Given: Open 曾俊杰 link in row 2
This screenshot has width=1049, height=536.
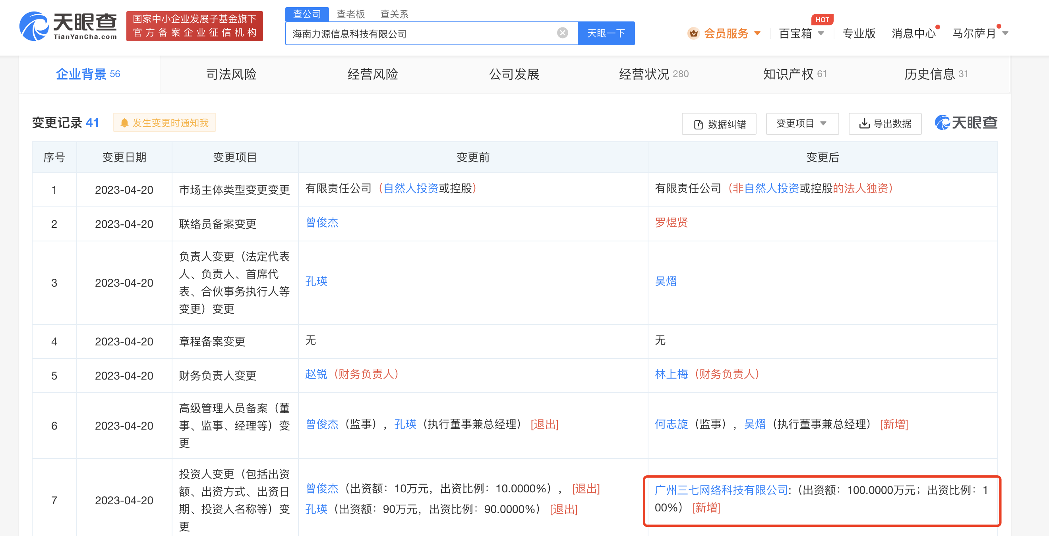Looking at the screenshot, I should pos(322,223).
